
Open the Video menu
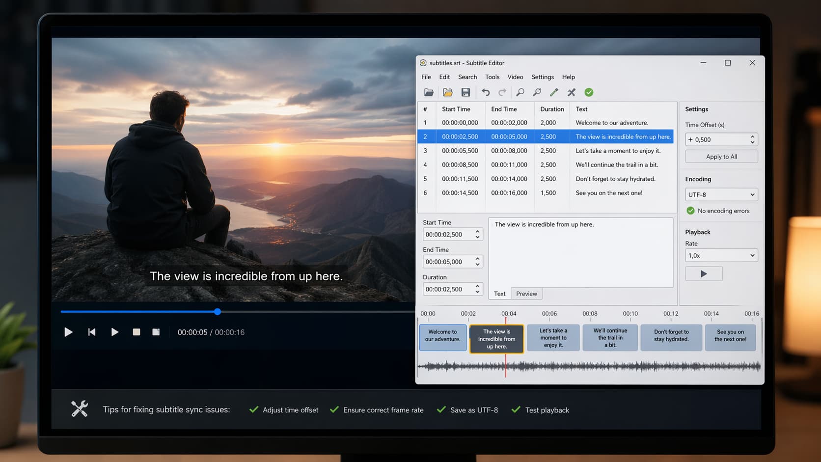515,77
